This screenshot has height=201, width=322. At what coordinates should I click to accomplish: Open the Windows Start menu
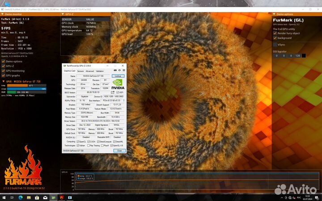click(3, 197)
